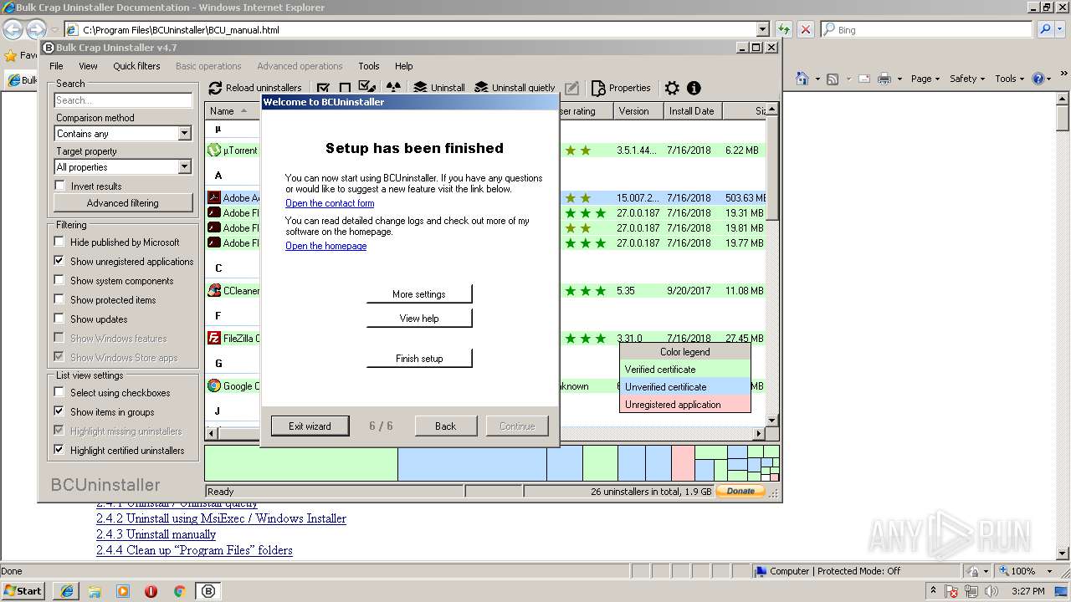Click the greyed-out edit pencil toolbar icon
1071x602 pixels.
[x=571, y=88]
